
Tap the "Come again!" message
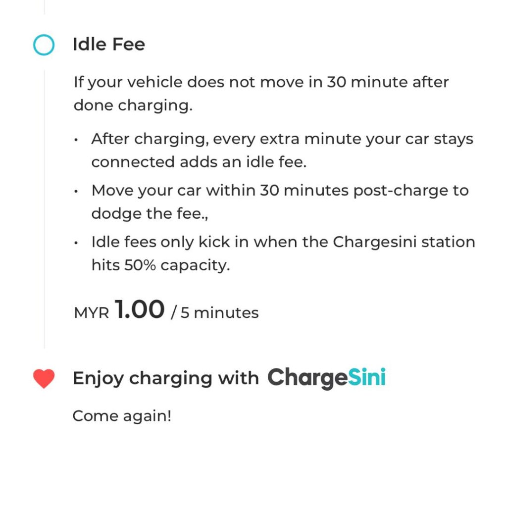point(122,415)
